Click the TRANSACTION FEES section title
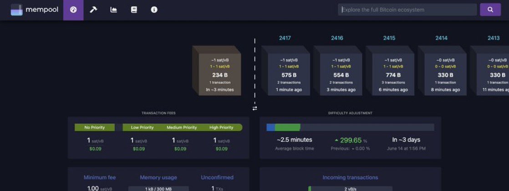The width and height of the screenshot is (509, 191). [x=158, y=113]
